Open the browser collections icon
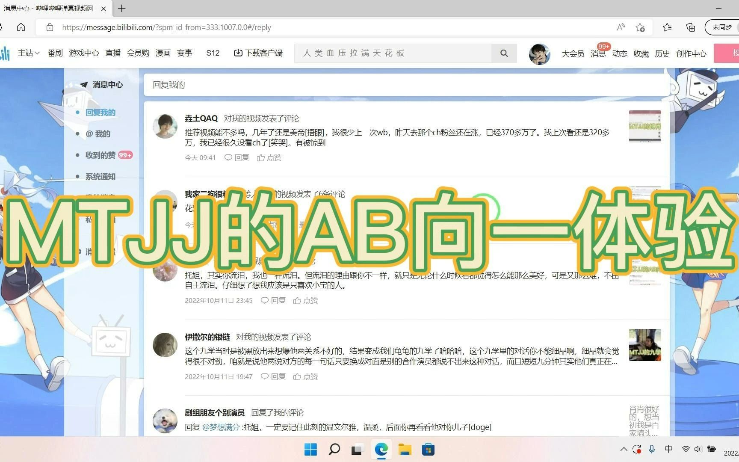The image size is (739, 462). (x=691, y=27)
